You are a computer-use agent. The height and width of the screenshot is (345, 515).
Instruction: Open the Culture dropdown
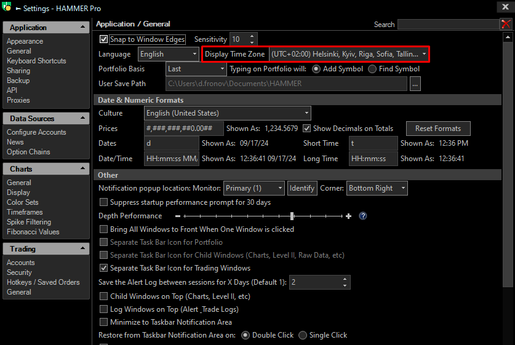coord(227,113)
